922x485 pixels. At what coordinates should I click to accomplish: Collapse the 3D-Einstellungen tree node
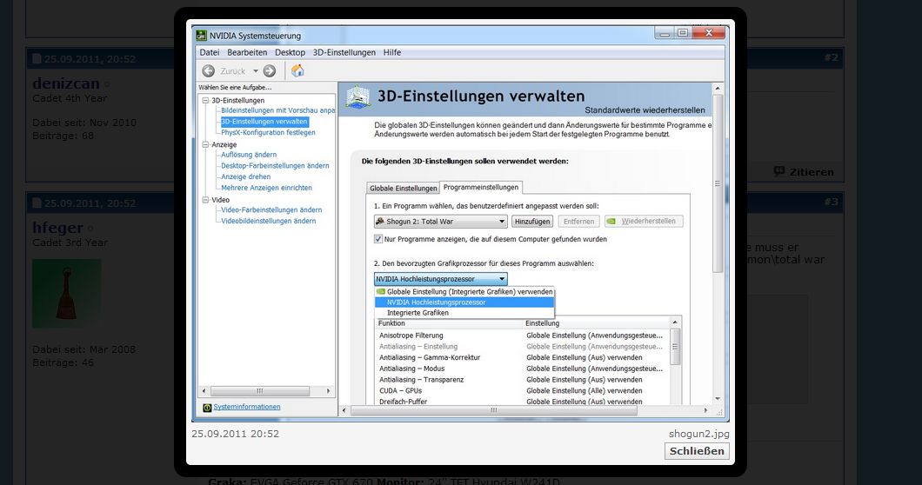pyautogui.click(x=205, y=100)
